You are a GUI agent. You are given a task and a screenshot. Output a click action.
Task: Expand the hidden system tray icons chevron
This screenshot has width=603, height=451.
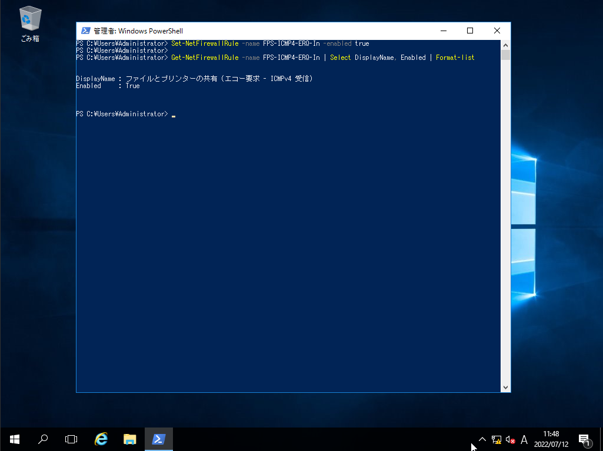tap(482, 439)
